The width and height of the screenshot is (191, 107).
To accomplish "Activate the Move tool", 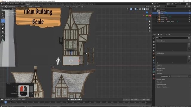I will point(3,21).
